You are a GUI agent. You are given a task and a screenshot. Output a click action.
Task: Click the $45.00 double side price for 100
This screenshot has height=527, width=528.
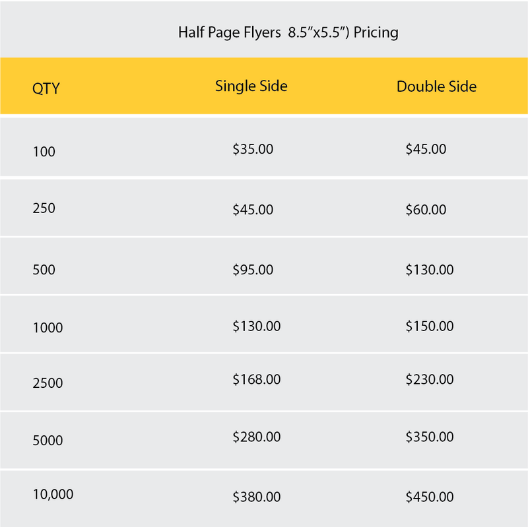[426, 150]
